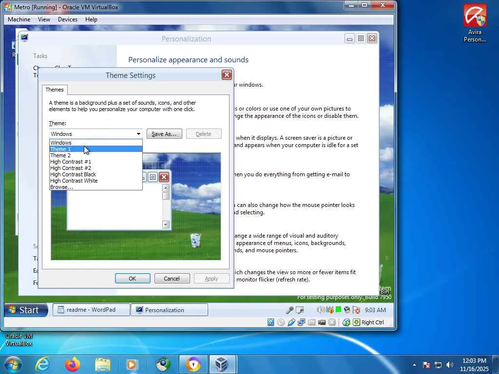This screenshot has height=374, width=499.
Task: Click the Theme combo box dropdown arrow
Action: click(138, 134)
